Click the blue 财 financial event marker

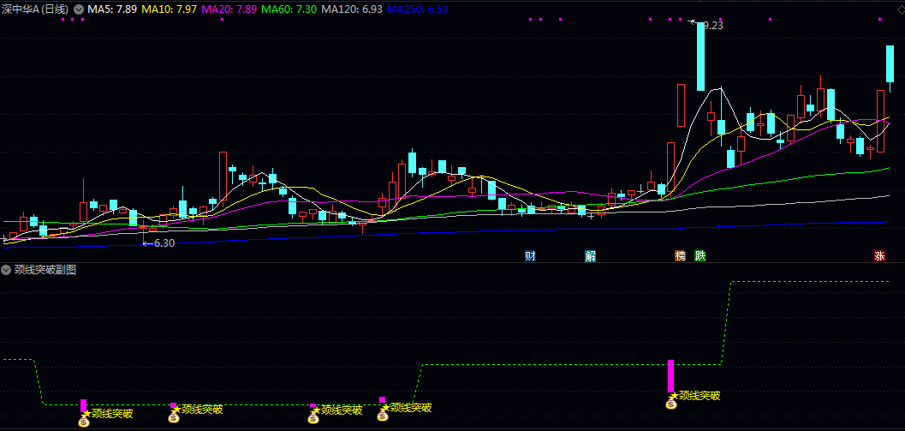531,255
